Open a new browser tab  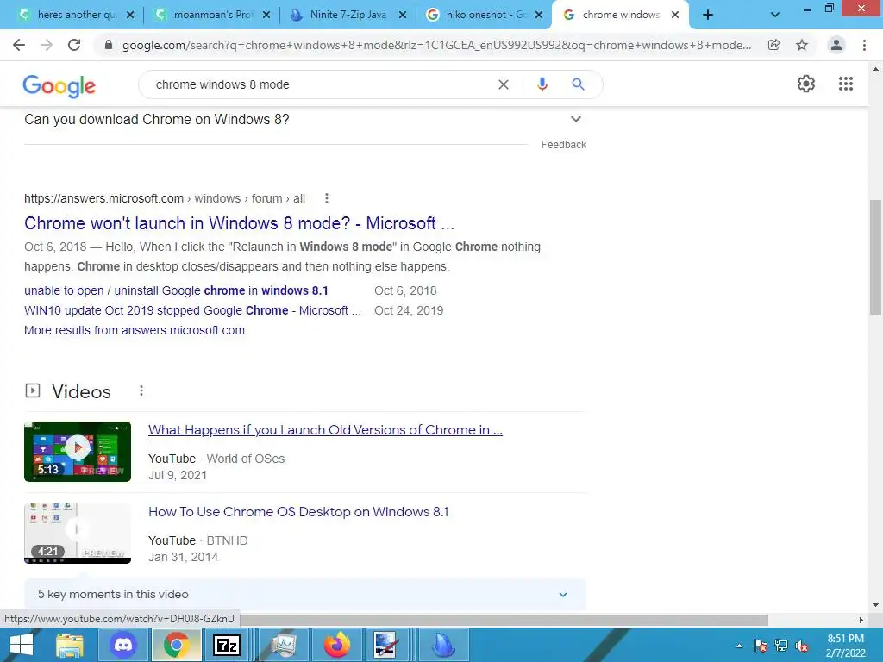tap(708, 15)
